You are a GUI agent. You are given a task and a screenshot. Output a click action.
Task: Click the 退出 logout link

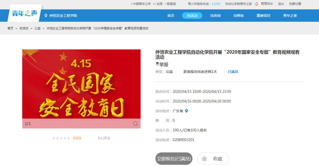click(x=281, y=4)
